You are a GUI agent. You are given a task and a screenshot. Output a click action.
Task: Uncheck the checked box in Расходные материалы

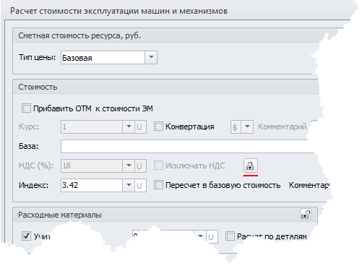click(26, 236)
